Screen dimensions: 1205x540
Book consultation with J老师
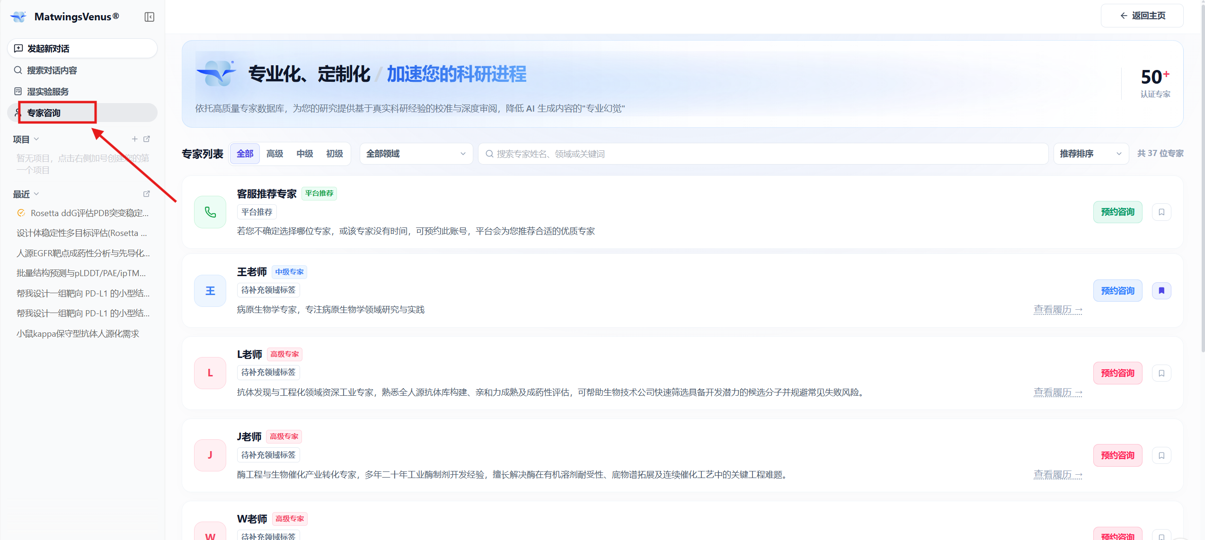pos(1117,455)
